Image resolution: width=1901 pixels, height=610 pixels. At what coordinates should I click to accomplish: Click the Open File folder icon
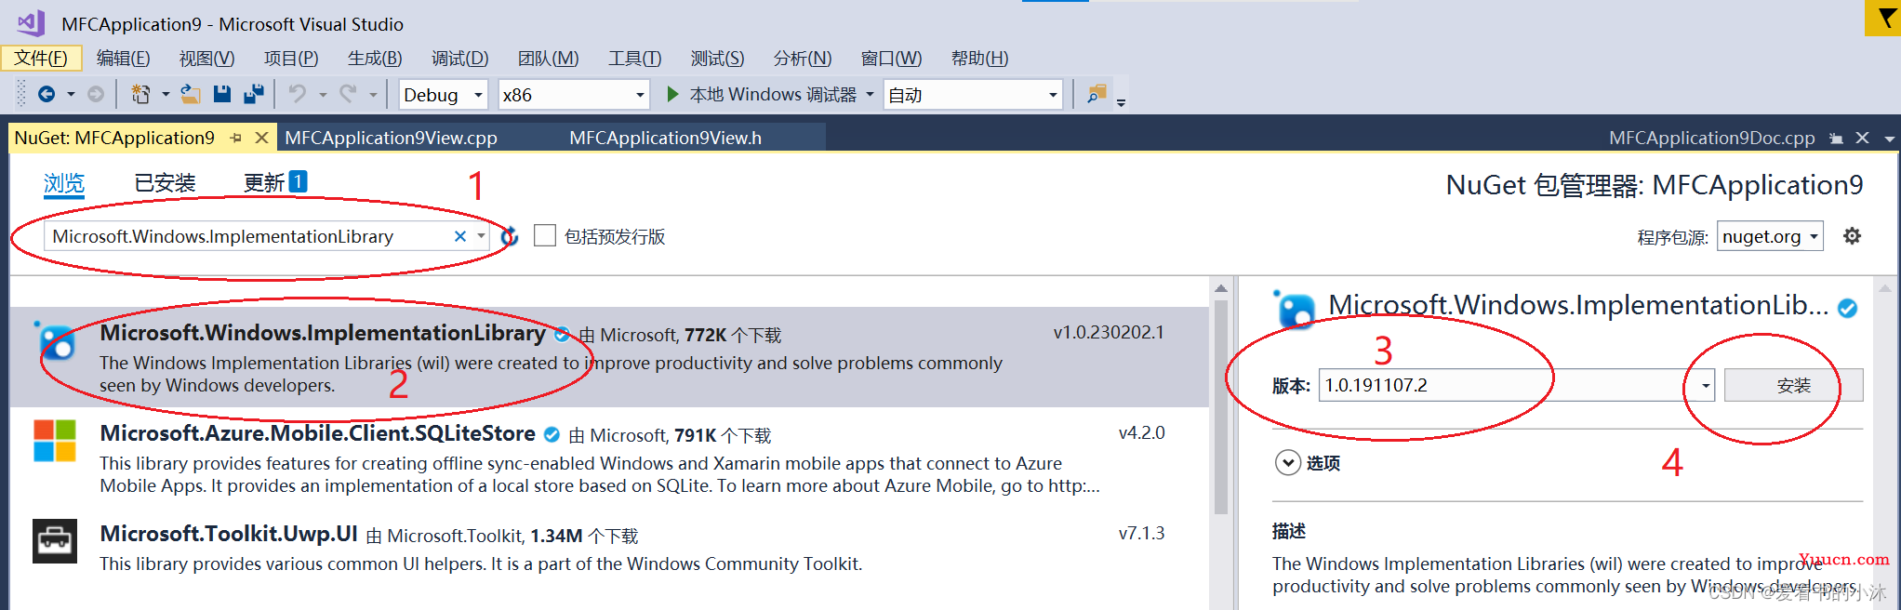point(190,94)
